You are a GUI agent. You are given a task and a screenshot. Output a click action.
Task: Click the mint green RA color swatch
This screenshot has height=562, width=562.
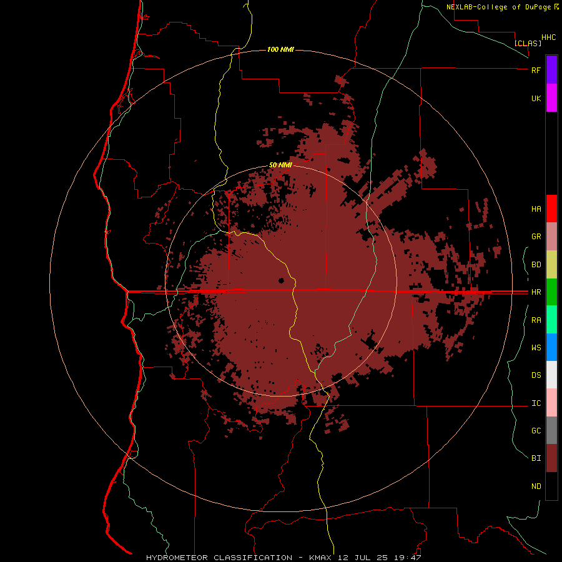click(551, 320)
